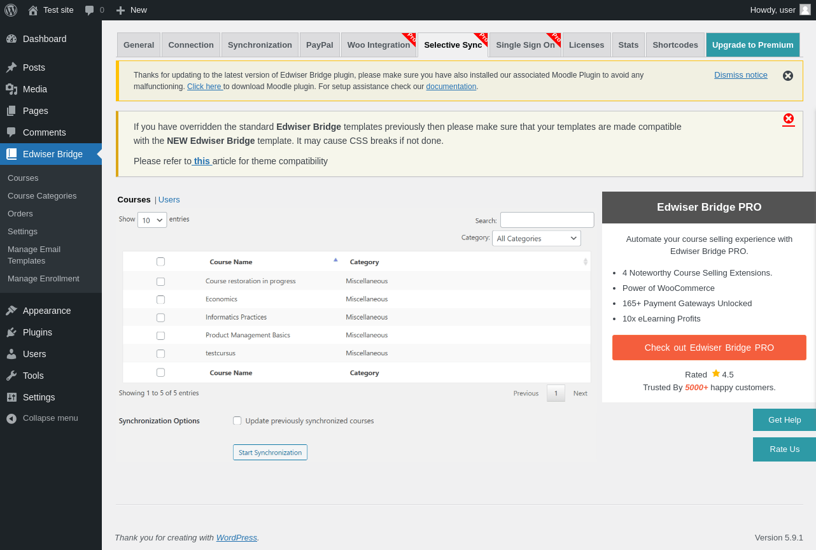The image size is (816, 550).
Task: Close the Moodle plugin update notice
Action: (788, 76)
